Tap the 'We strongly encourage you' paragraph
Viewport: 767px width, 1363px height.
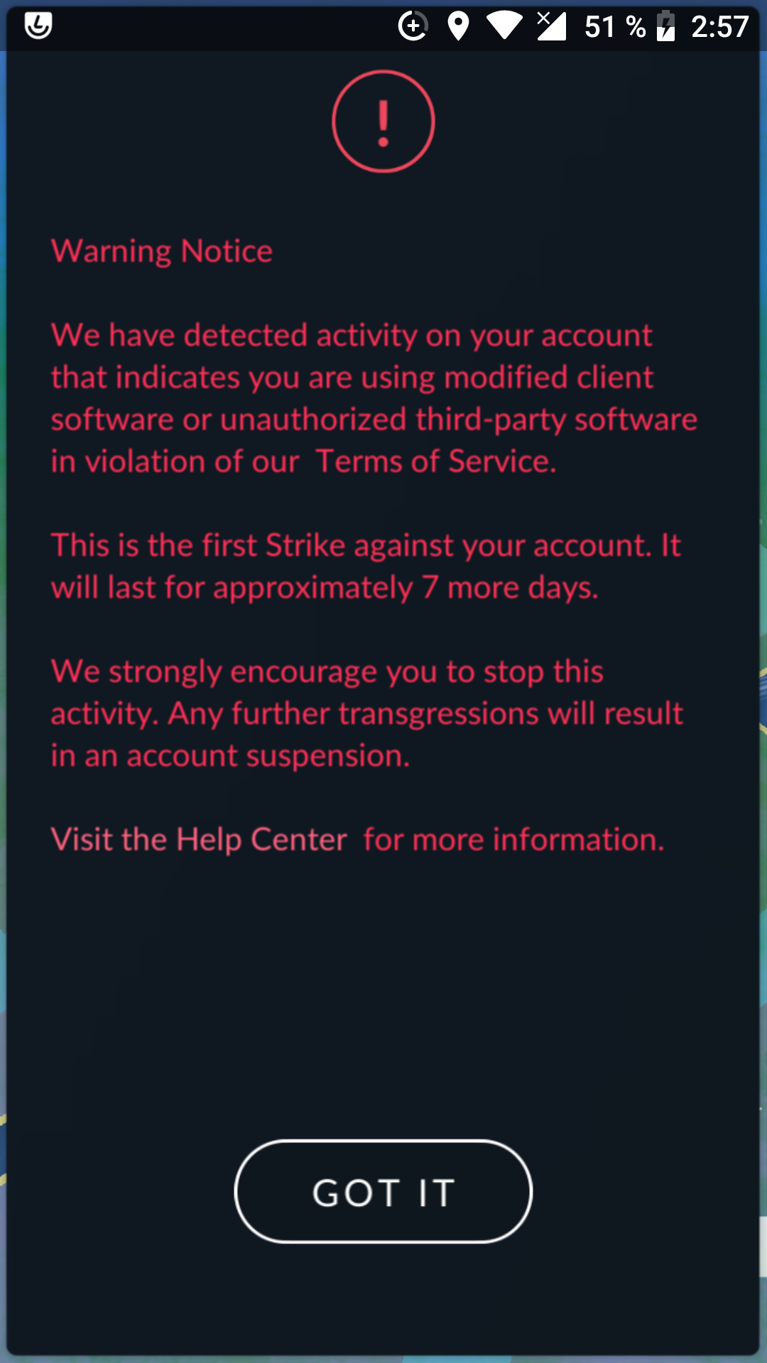click(x=367, y=713)
